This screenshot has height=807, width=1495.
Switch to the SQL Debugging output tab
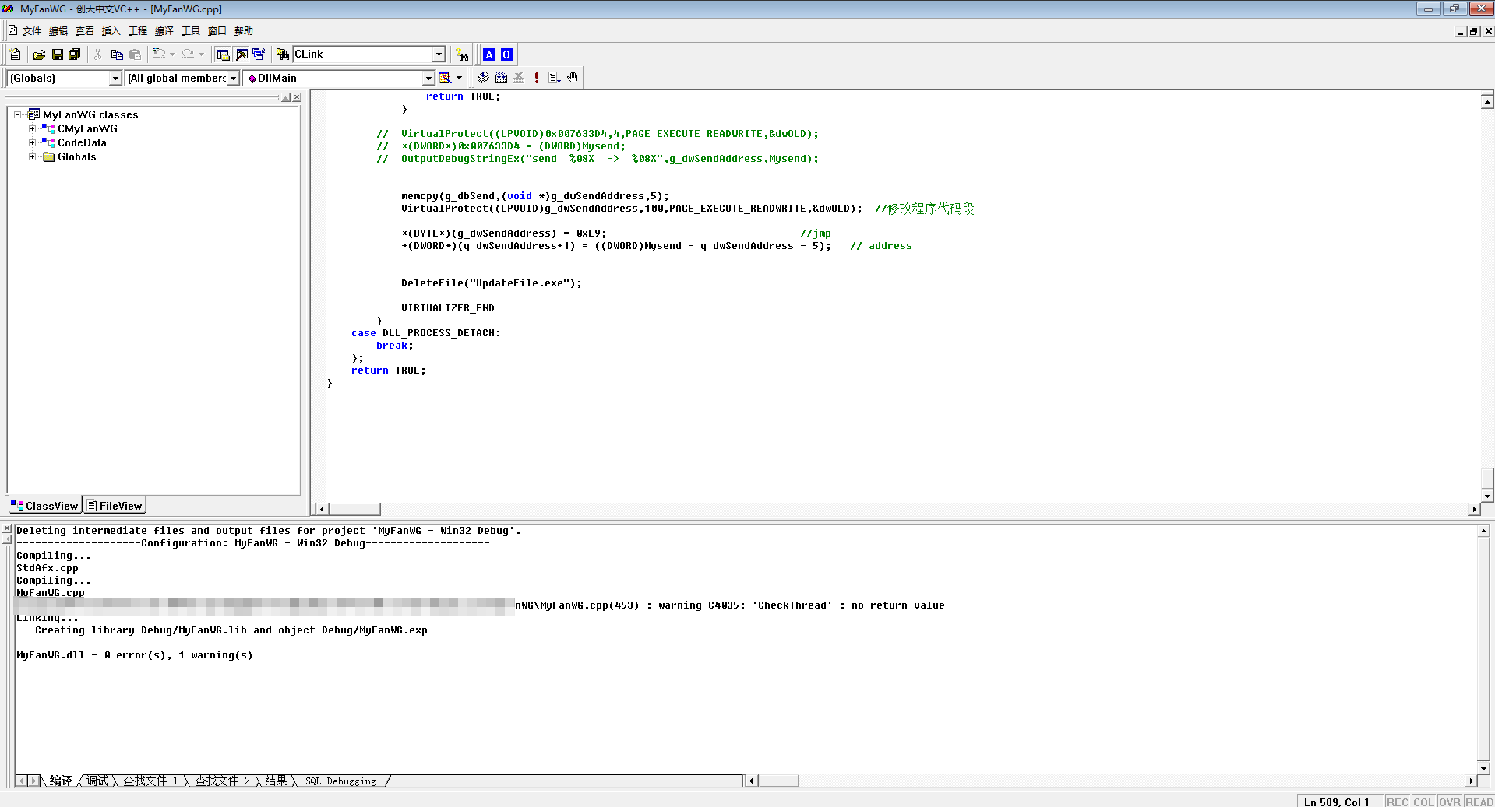(x=340, y=781)
